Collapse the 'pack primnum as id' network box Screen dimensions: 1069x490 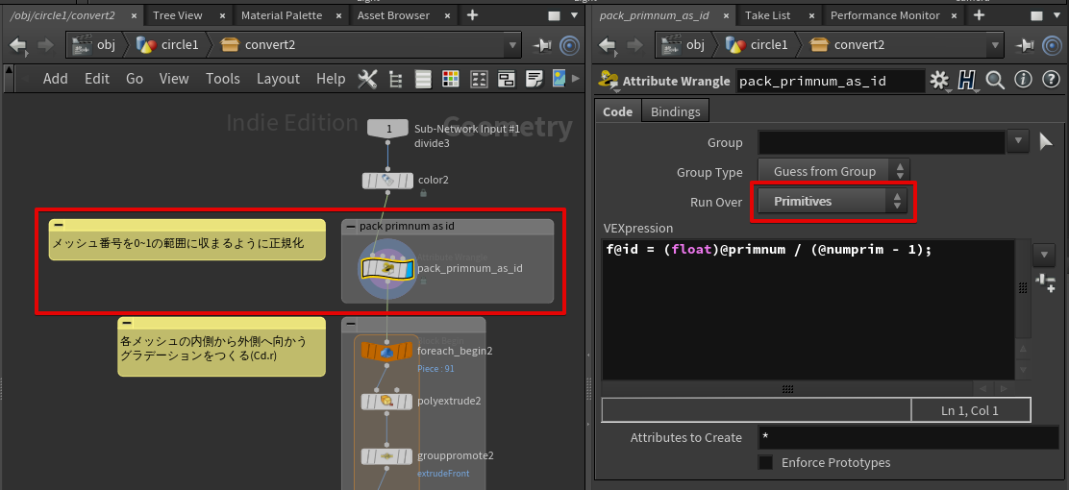pyautogui.click(x=351, y=226)
